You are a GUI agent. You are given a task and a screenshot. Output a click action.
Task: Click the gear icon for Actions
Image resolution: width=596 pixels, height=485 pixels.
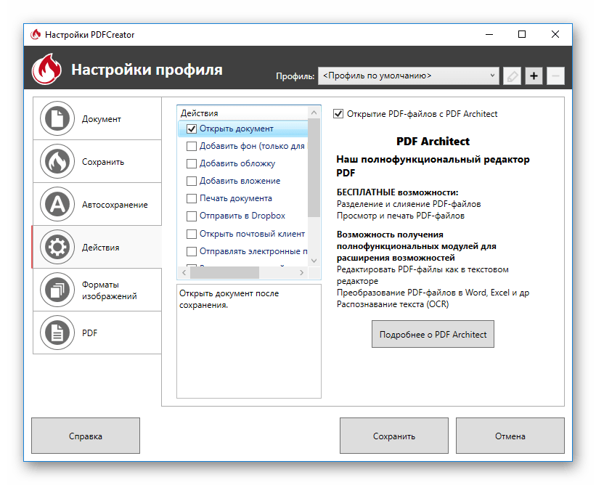[56, 248]
